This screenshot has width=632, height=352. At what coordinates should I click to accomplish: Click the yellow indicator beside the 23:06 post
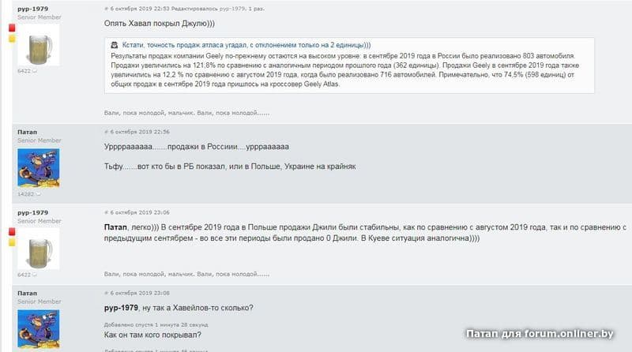[x=12, y=242]
